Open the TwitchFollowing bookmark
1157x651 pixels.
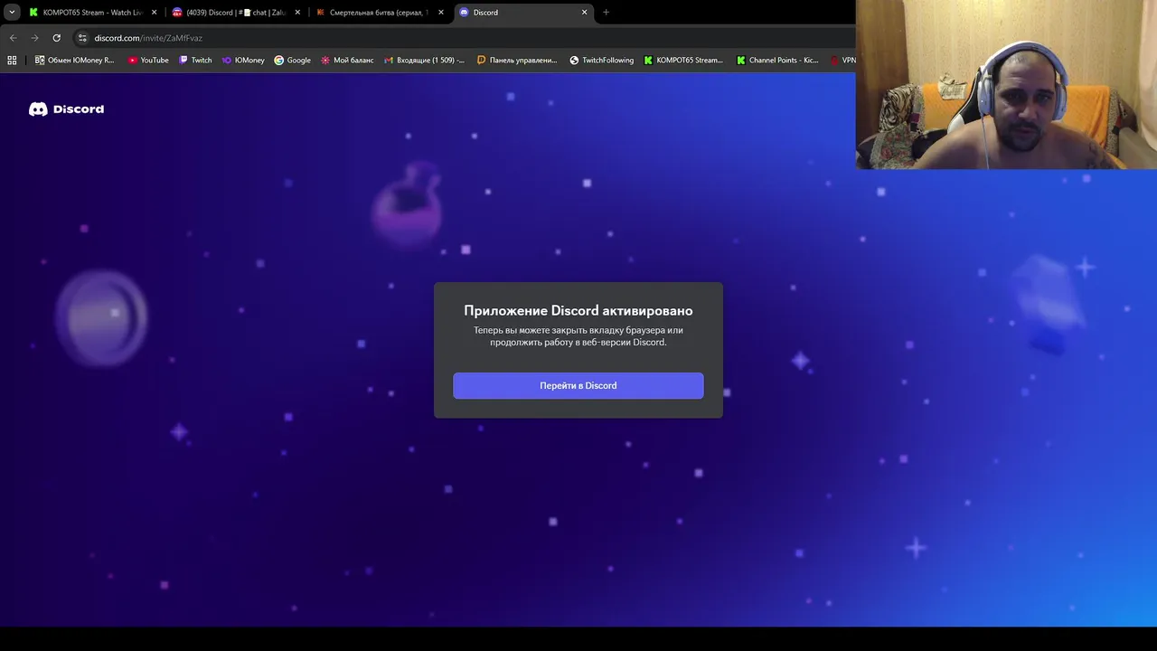click(601, 61)
